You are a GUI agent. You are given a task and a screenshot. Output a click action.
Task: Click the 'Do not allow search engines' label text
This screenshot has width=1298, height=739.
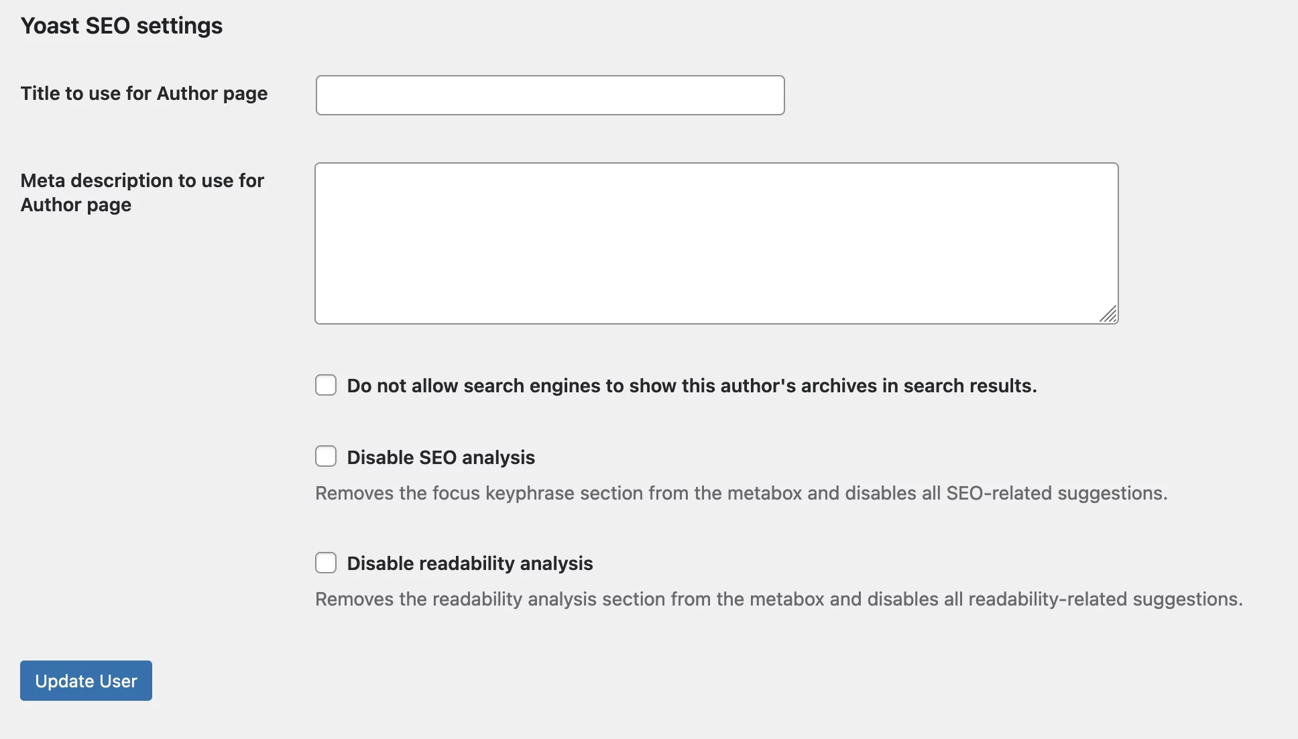(692, 386)
